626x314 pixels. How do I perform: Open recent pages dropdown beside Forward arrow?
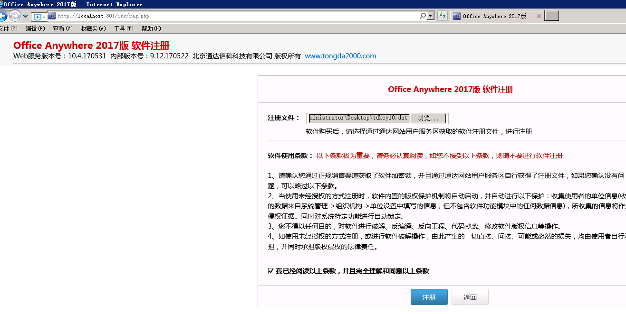coord(26,16)
